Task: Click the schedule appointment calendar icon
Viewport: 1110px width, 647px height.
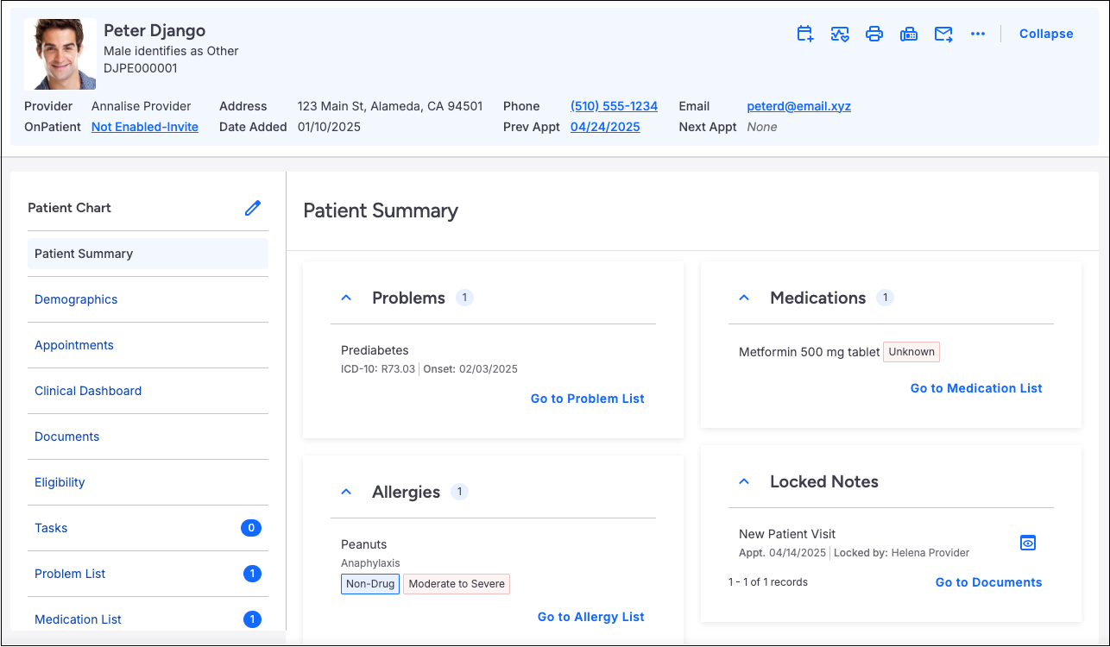Action: tap(804, 34)
